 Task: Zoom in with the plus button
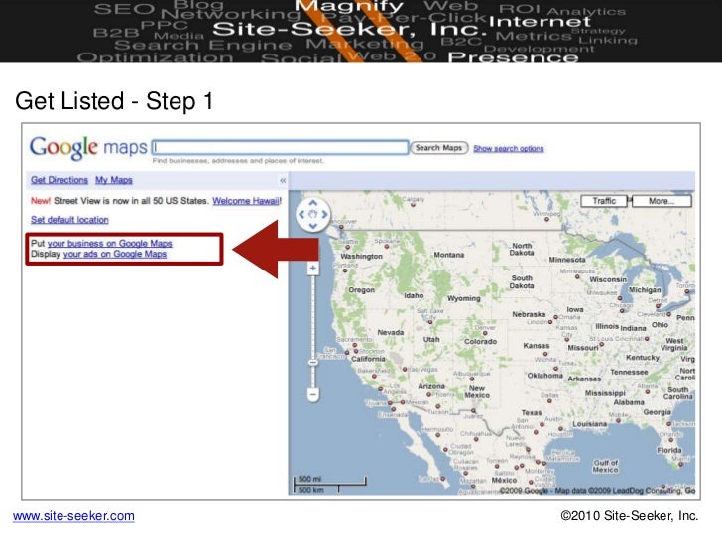coord(313,269)
